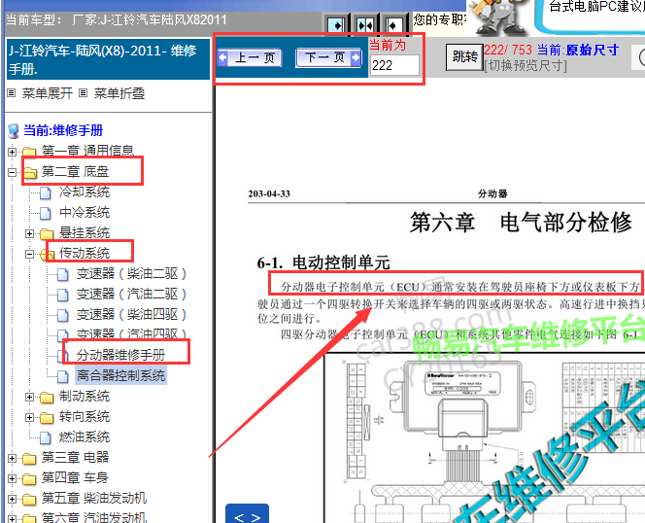Screen dimensions: 645x523
Task: Expand the 第四章 车身 node
Action: click(x=12, y=478)
